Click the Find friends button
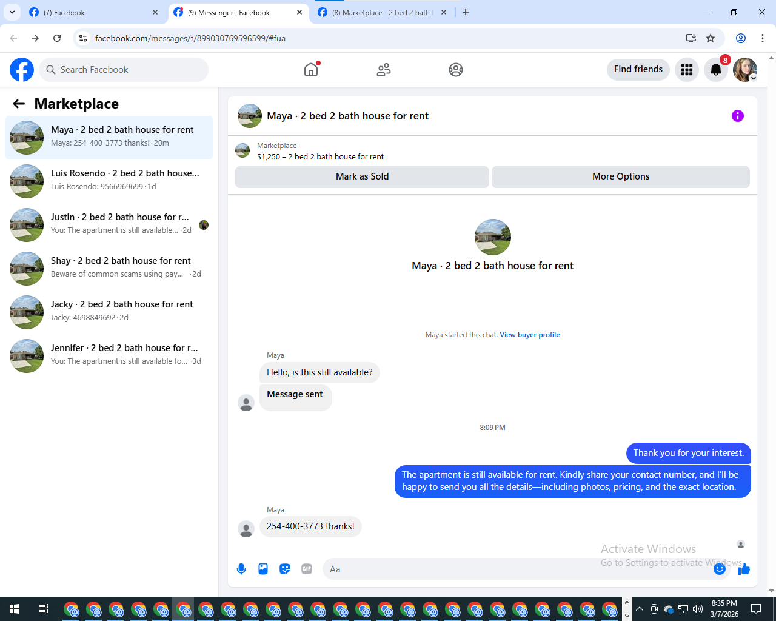Screen dimensions: 776x621 638,69
